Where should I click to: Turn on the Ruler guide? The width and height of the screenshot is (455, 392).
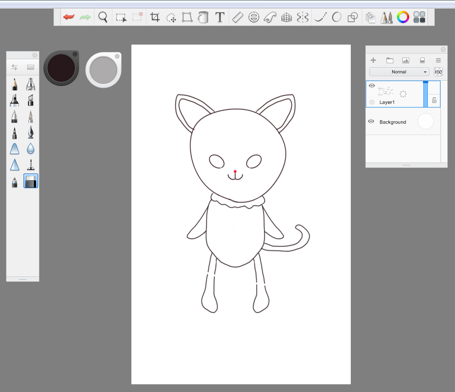pos(237,17)
